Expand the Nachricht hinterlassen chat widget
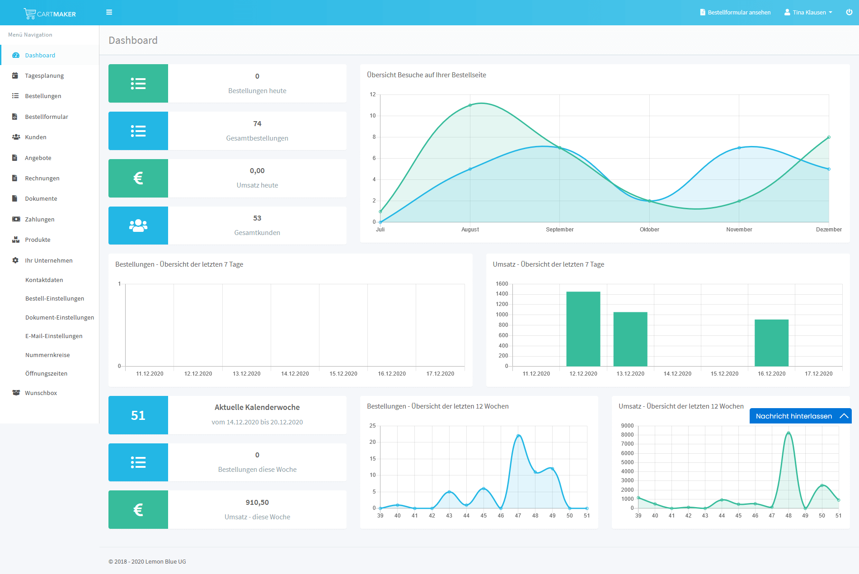This screenshot has width=859, height=574. tap(800, 416)
